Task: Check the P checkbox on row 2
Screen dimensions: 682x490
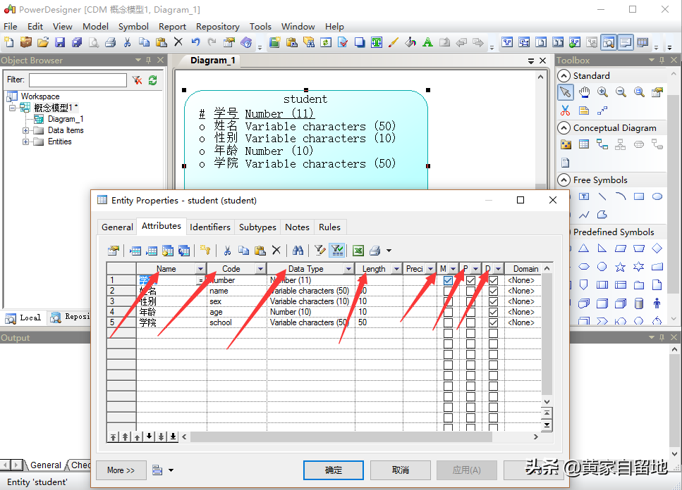Action: tap(470, 291)
